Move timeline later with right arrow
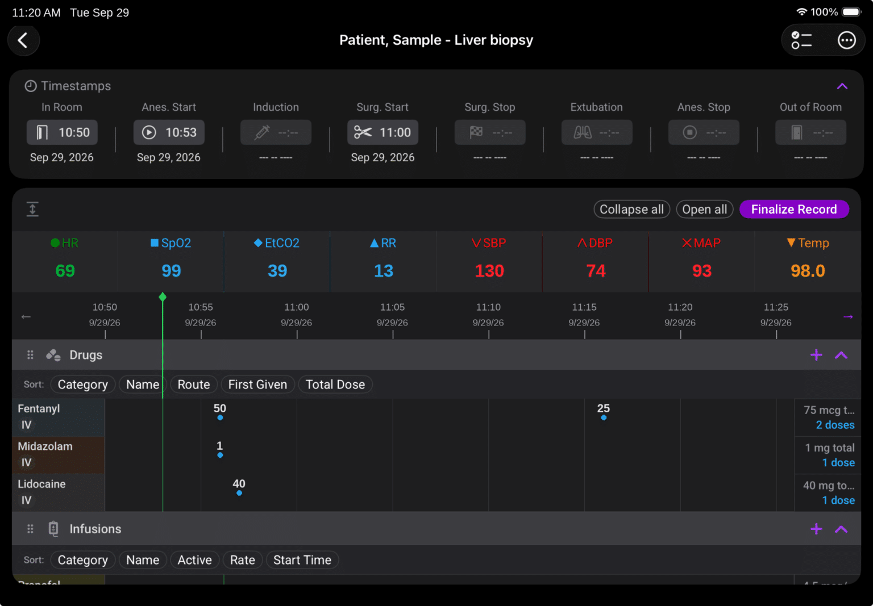The image size is (873, 606). tap(848, 316)
